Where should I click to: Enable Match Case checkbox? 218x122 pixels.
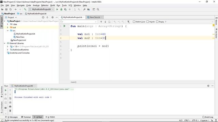coord(134,22)
